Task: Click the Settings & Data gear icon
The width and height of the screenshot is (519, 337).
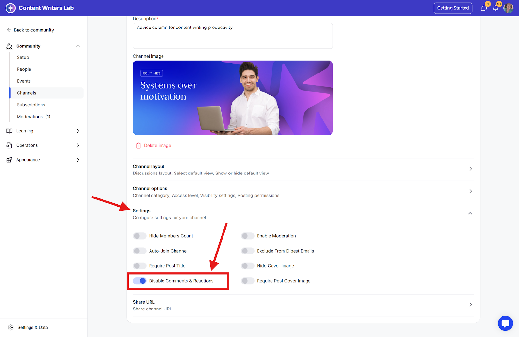Action: 11,327
